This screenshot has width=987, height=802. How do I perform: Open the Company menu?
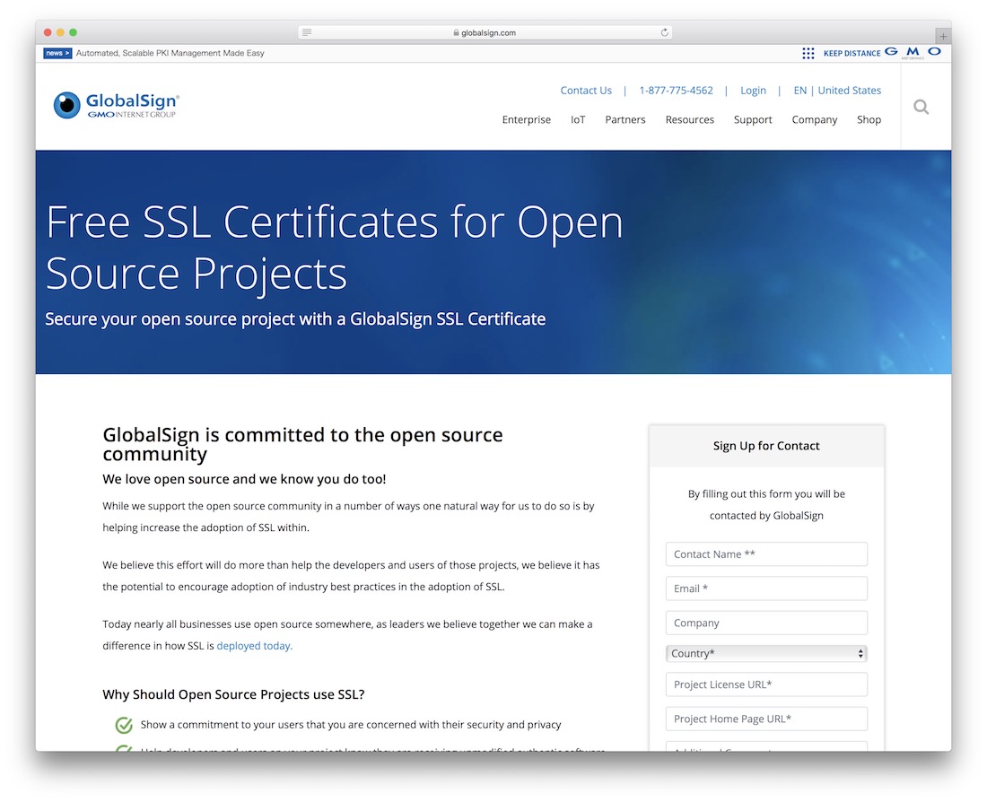click(x=815, y=119)
